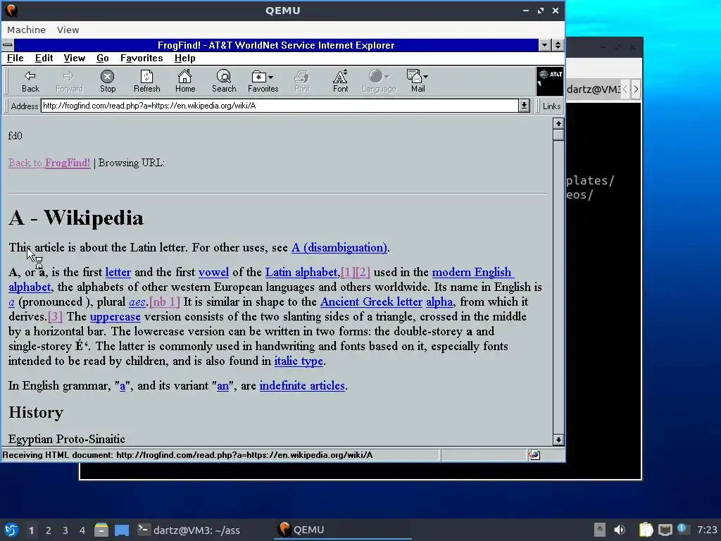
Task: Click the Ancient Greek letter link
Action: pyautogui.click(x=371, y=301)
